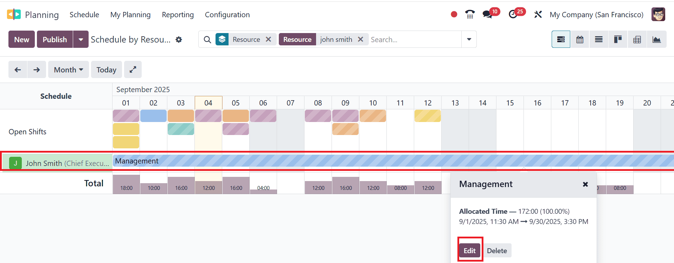Click Edit in the Management popover
This screenshot has height=263, width=674.
coord(469,251)
